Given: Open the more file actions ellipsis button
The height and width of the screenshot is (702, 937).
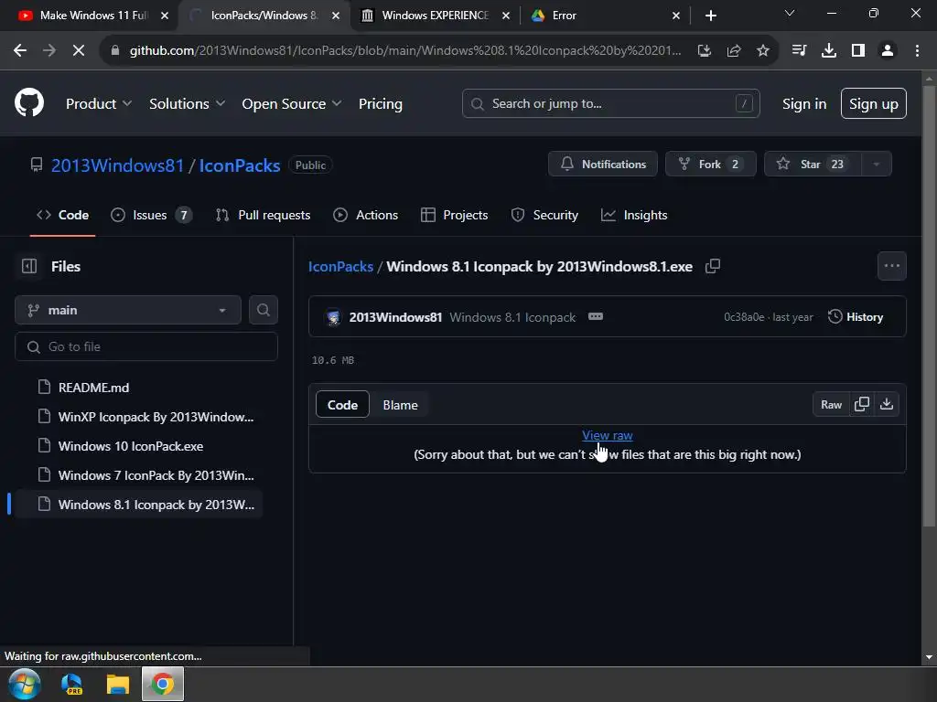Looking at the screenshot, I should coord(891,266).
